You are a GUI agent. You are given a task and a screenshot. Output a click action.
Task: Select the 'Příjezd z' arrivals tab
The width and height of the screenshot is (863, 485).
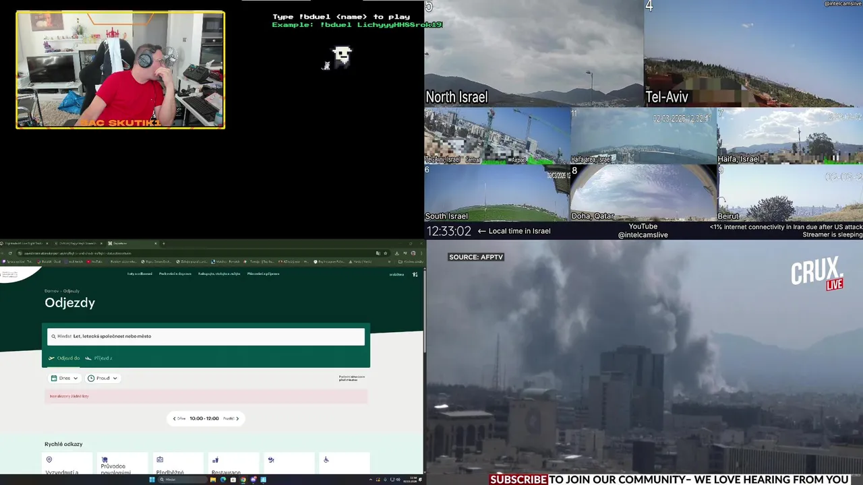coord(98,358)
